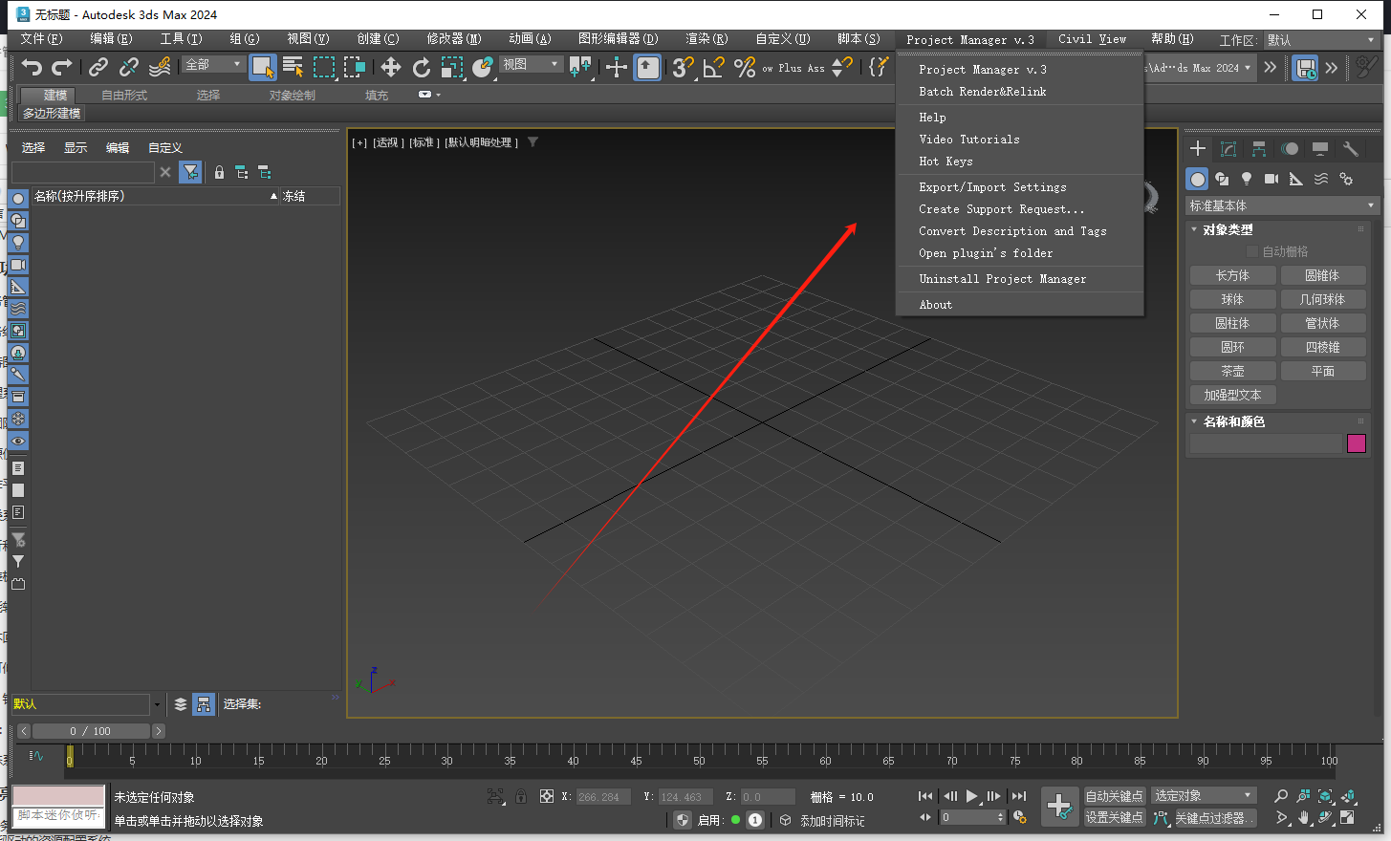Click the Select and Manipulate icon
Viewport: 1391px width, 841px height.
(x=617, y=67)
